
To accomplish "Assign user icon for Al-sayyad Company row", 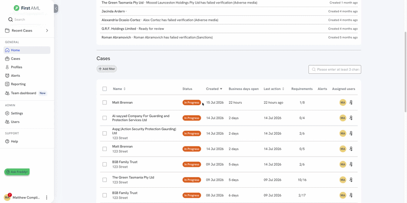I will pos(351,118).
